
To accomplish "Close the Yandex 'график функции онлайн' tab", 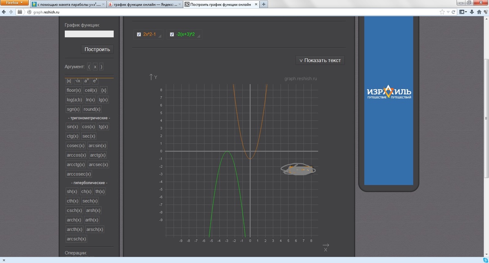I will pyautogui.click(x=179, y=4).
